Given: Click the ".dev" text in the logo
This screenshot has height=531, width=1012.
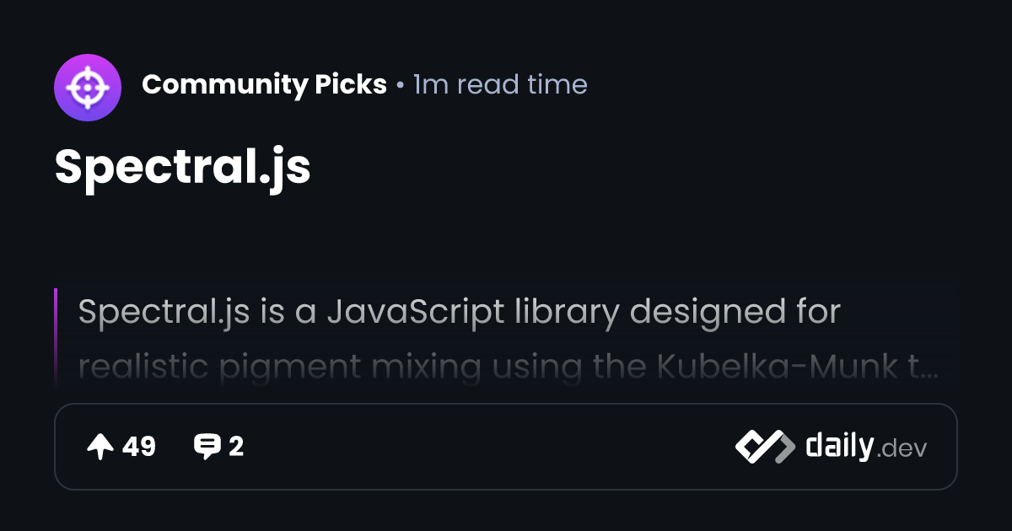Looking at the screenshot, I should point(902,449).
